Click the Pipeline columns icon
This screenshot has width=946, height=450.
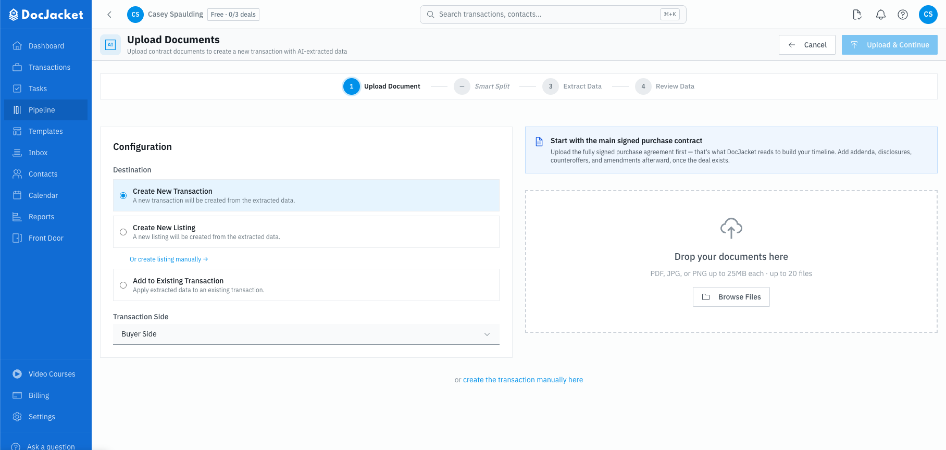point(17,110)
